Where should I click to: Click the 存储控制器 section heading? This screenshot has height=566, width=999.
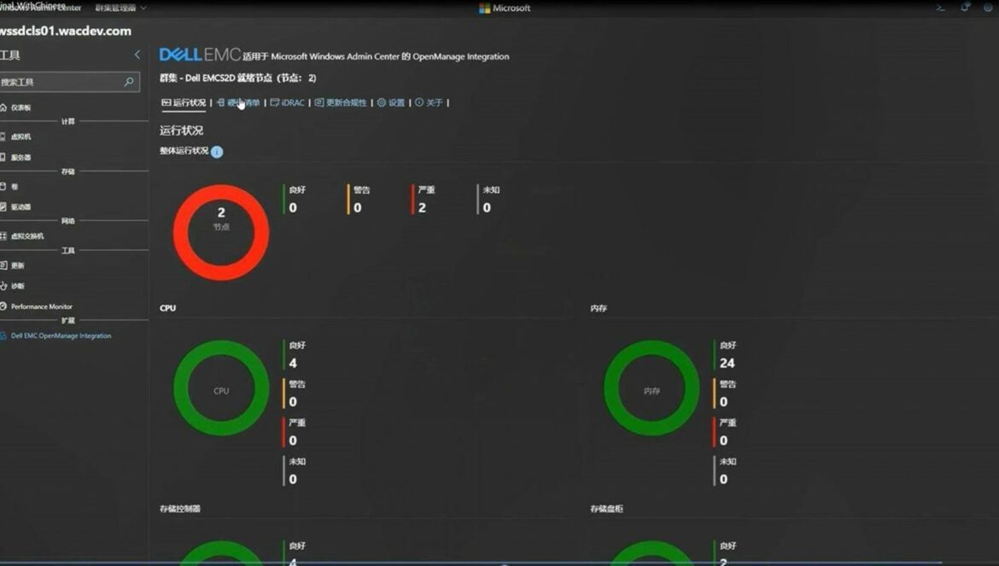(180, 509)
